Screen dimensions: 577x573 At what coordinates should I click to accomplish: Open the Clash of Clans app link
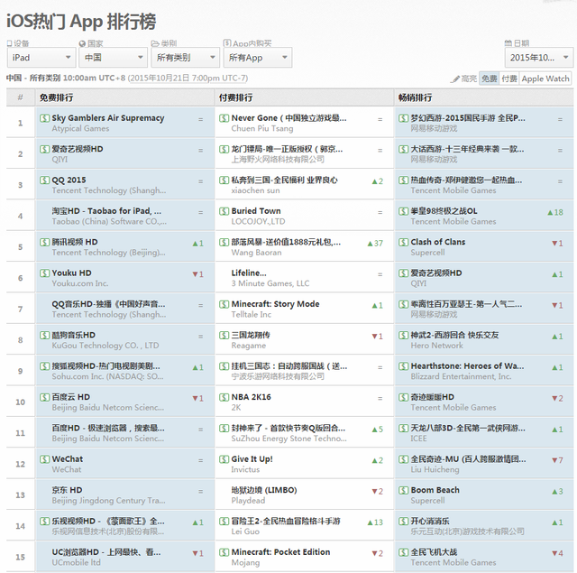438,242
